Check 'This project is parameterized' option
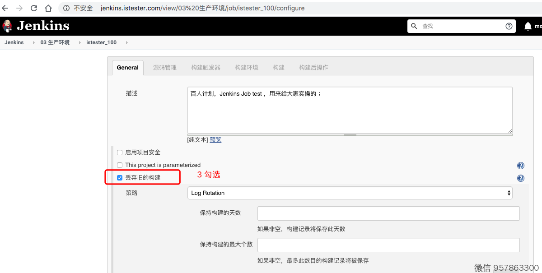Screen dimensions: 542x273 pyautogui.click(x=120, y=165)
